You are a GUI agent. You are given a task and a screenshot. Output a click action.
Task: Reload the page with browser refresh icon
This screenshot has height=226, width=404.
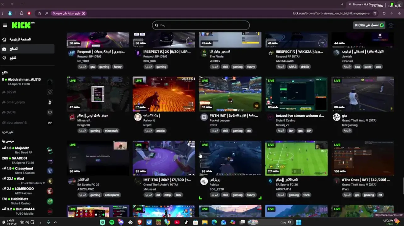click(x=384, y=13)
